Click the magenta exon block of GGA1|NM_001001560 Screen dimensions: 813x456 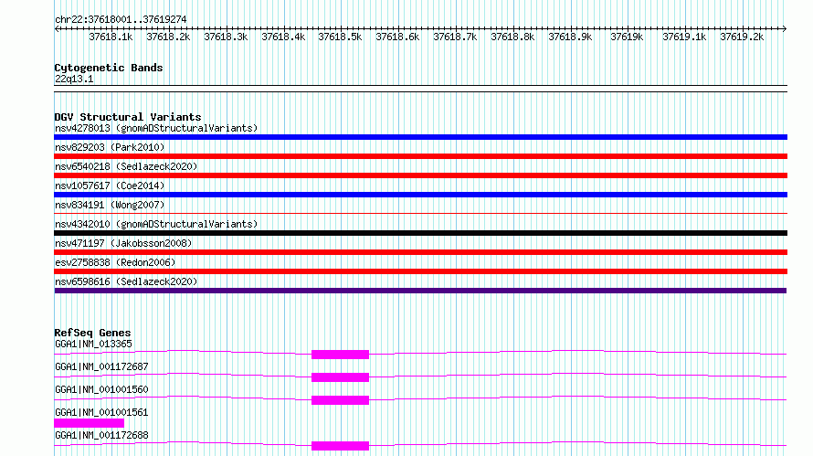(x=340, y=400)
